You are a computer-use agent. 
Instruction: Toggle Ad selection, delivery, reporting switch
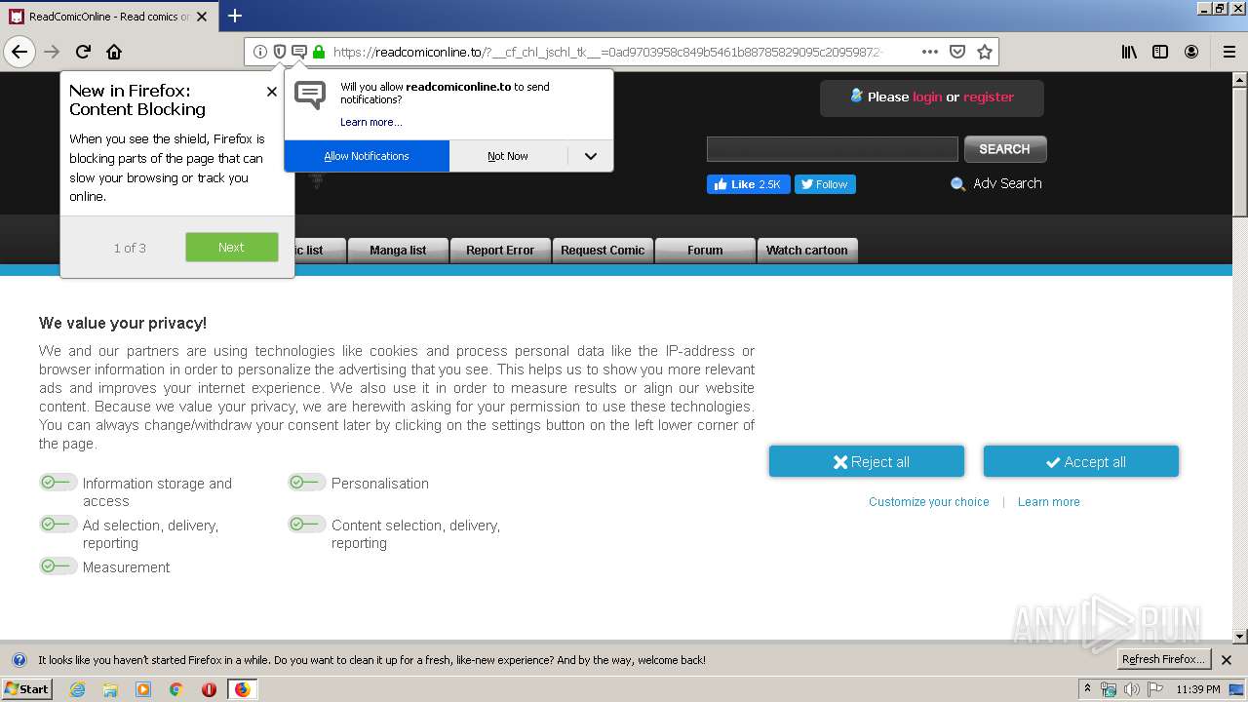[58, 525]
